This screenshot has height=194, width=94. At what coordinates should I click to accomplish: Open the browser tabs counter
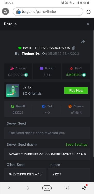point(67,188)
